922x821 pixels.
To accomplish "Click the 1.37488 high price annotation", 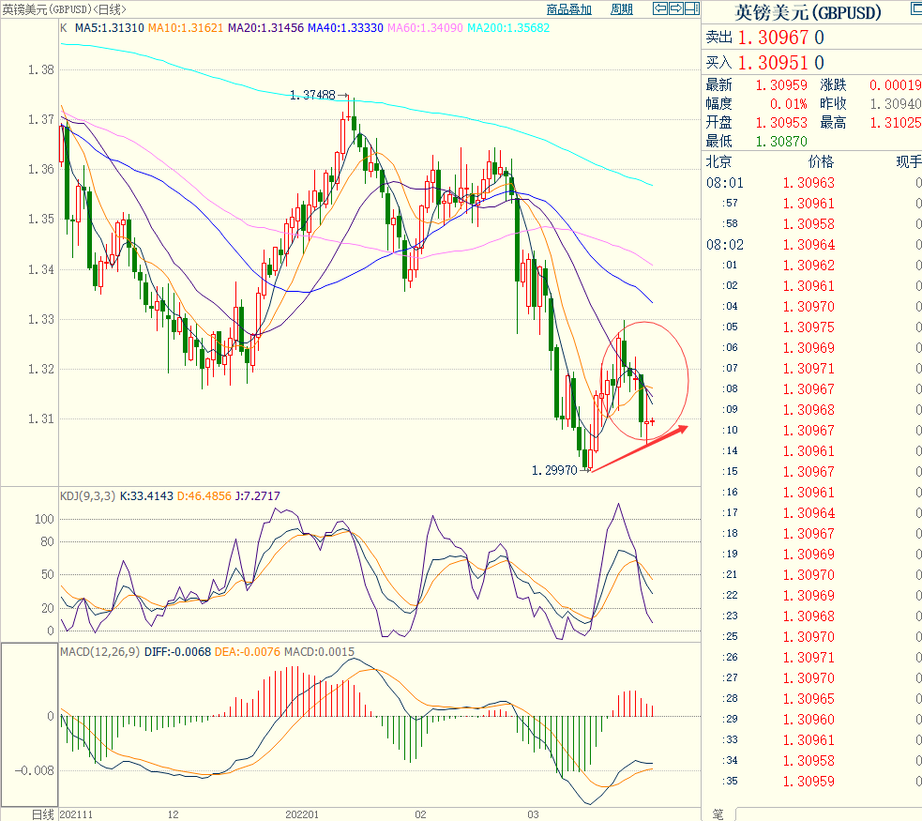I will 312,95.
